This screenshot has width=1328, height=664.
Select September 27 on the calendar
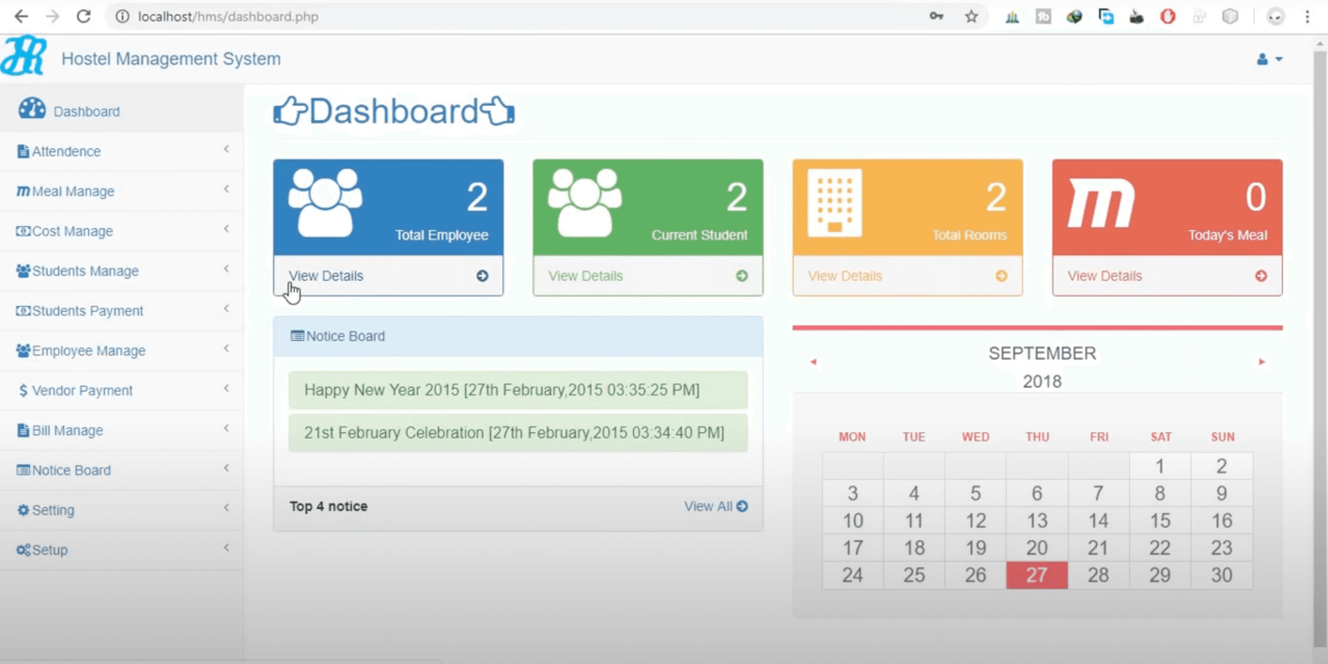point(1037,575)
